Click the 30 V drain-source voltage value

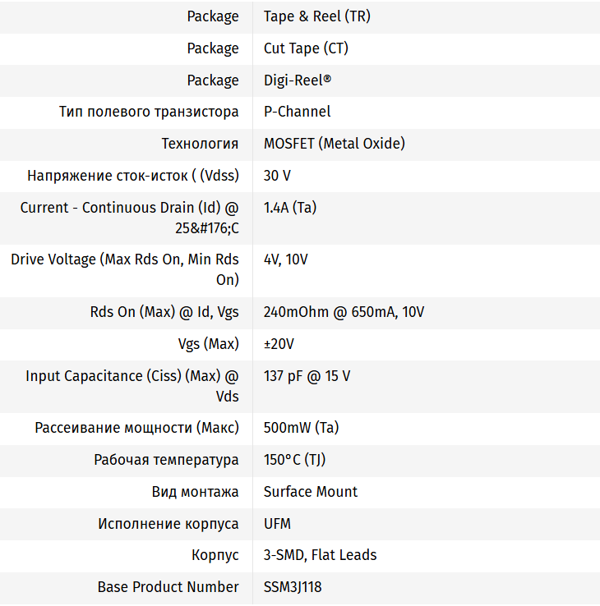[x=277, y=176]
